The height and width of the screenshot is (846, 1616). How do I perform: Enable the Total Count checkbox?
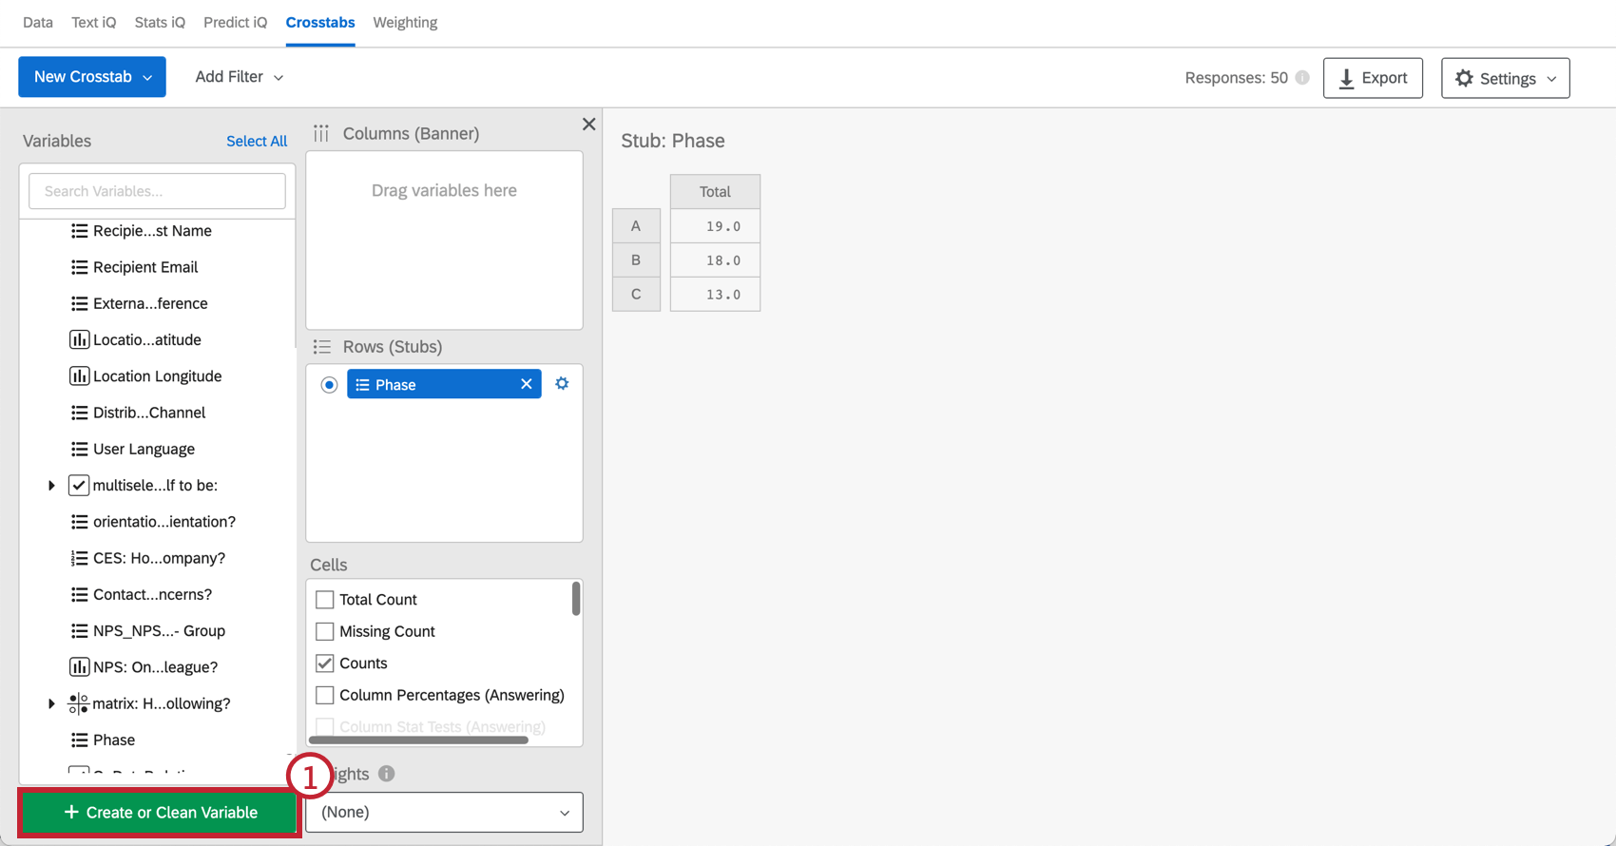click(325, 600)
